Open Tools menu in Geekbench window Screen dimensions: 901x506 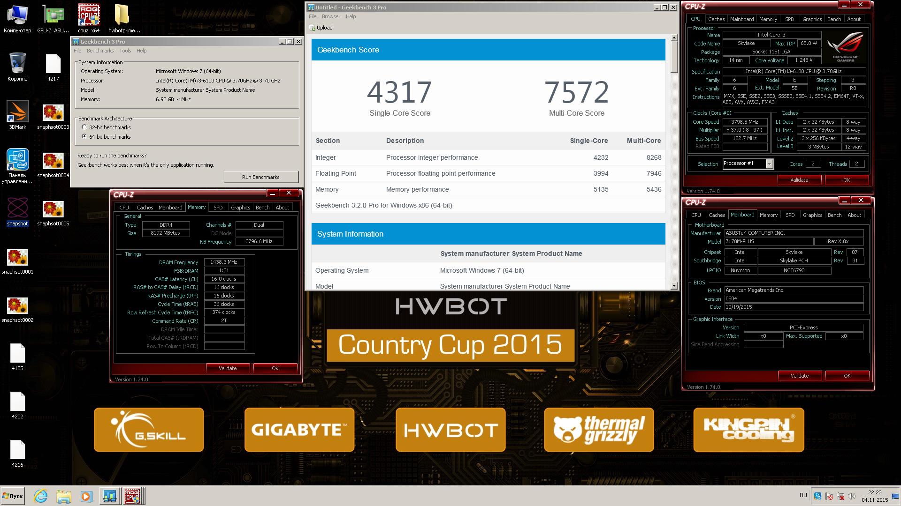pos(125,51)
